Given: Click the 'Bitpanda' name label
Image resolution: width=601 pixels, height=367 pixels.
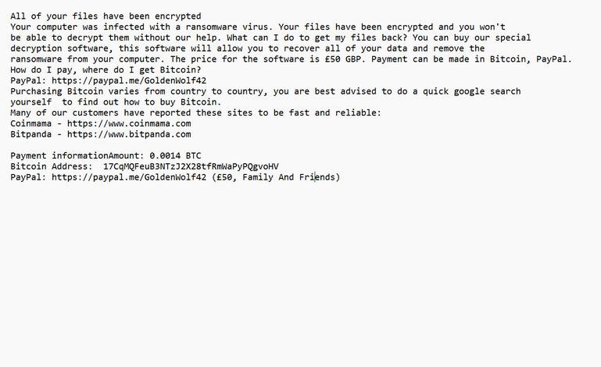Looking at the screenshot, I should click(x=31, y=134).
